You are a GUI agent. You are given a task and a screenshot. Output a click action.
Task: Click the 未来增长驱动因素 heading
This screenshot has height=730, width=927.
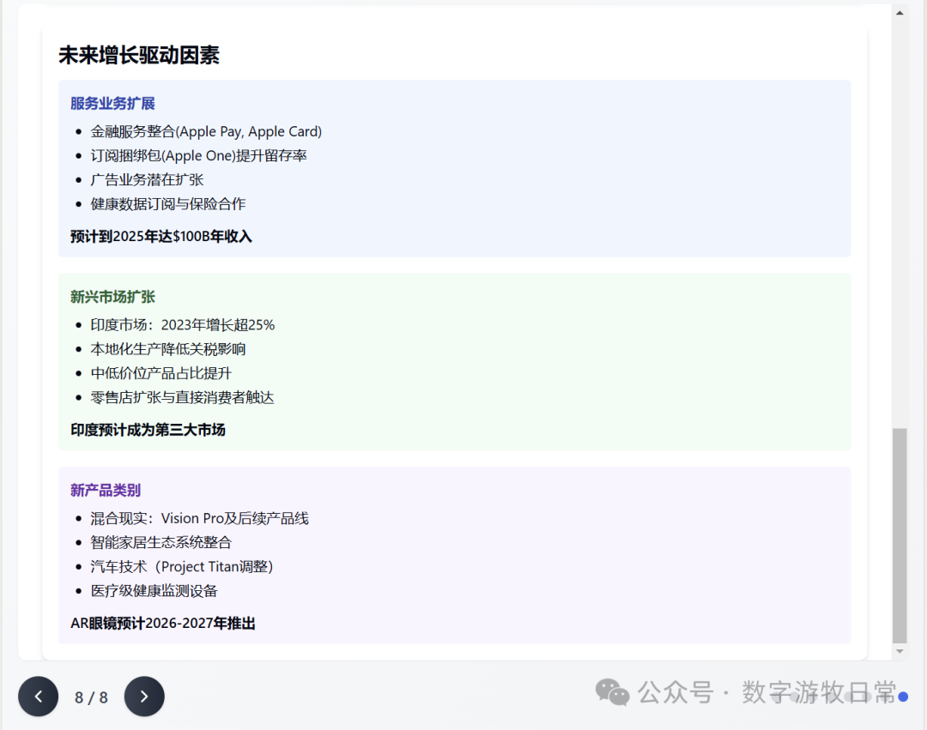click(139, 56)
